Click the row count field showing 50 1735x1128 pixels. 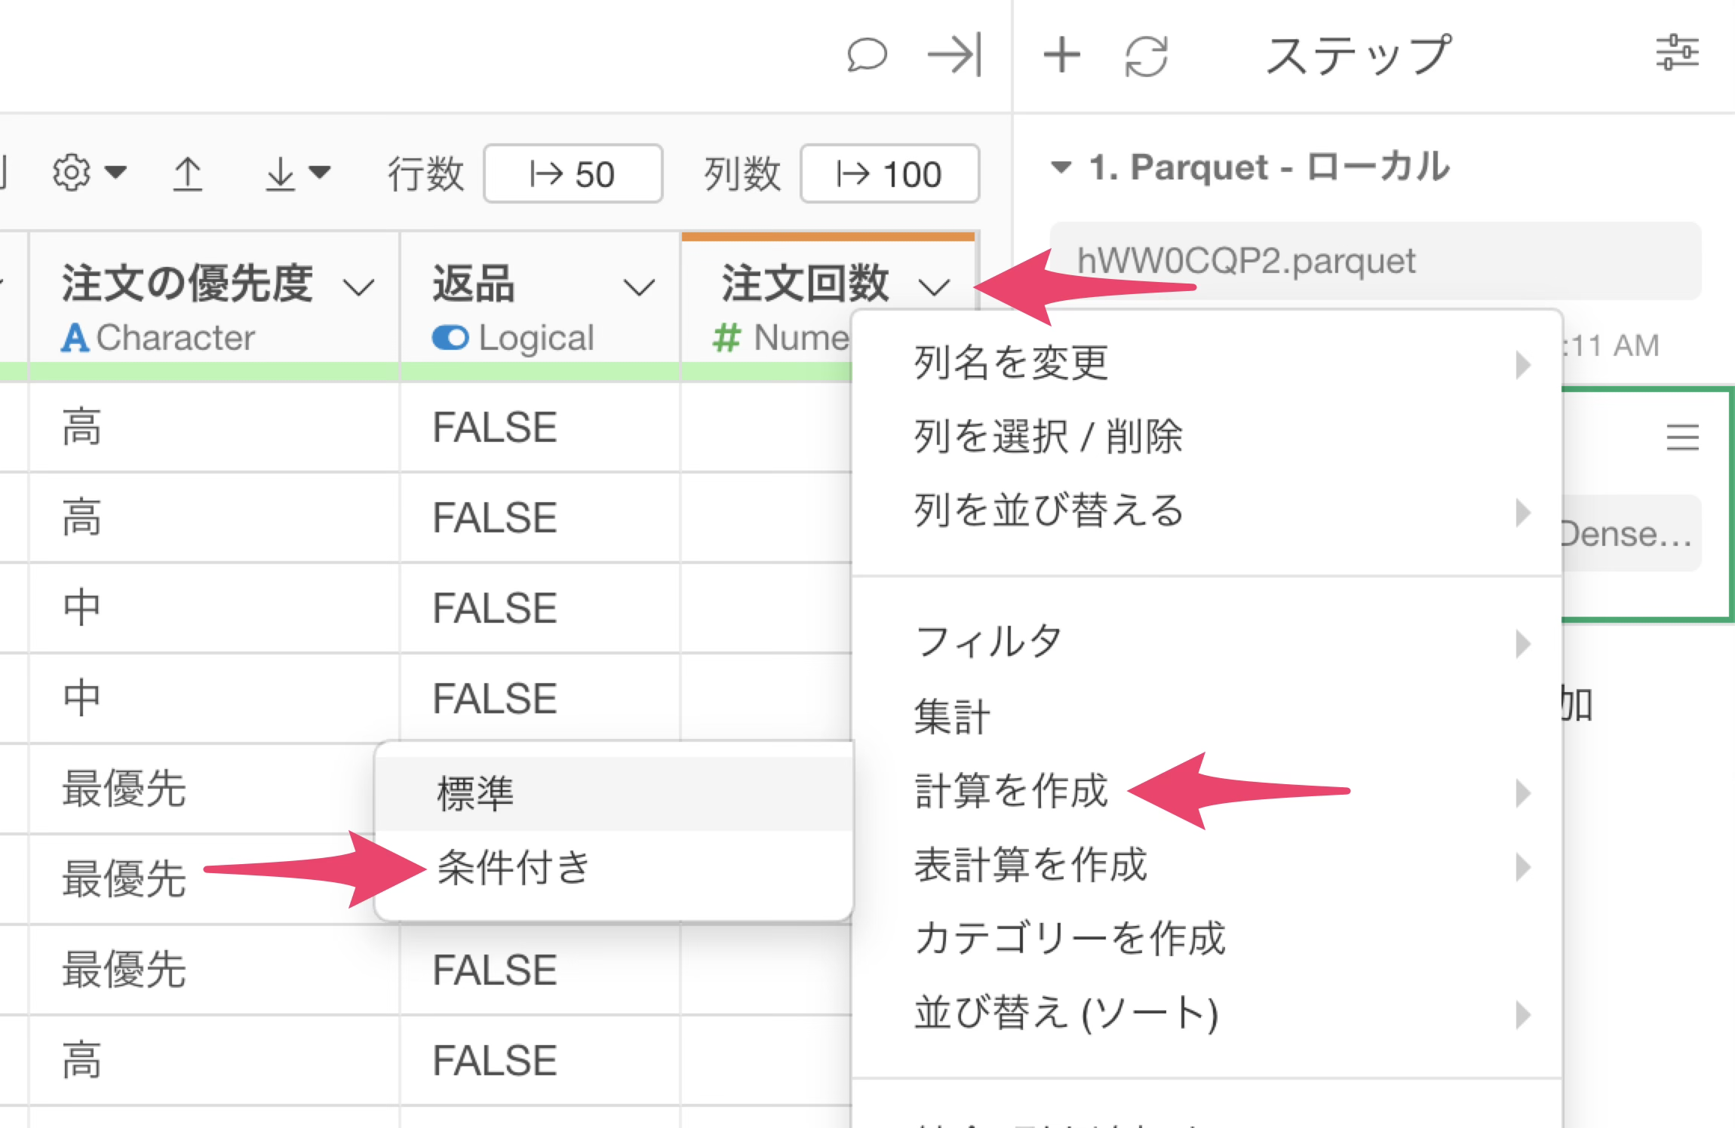pyautogui.click(x=573, y=173)
